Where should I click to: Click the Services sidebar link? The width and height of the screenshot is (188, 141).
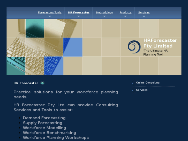(142, 90)
